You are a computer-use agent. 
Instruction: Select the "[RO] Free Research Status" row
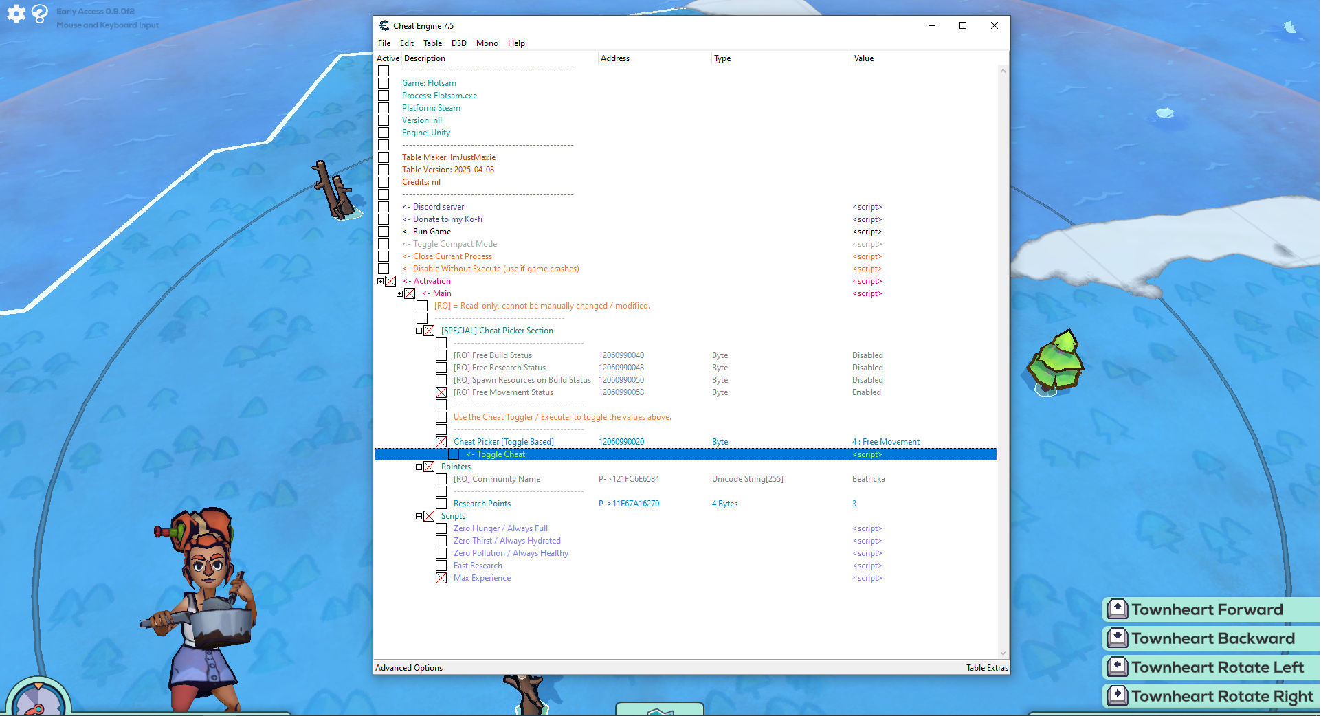500,368
